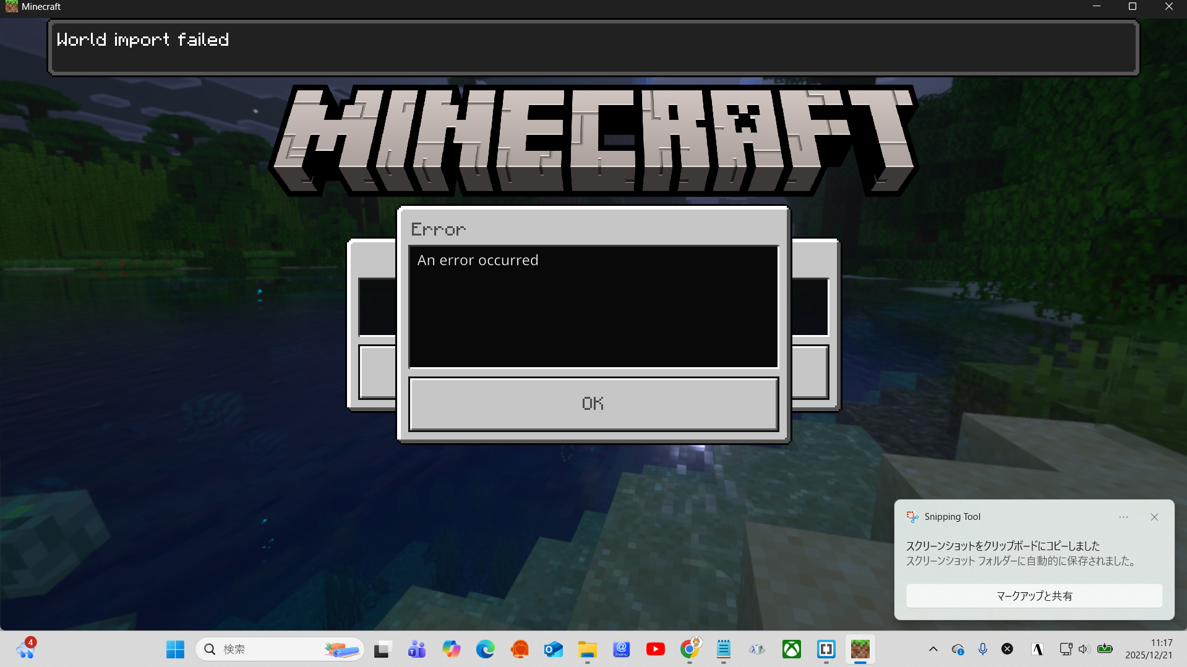Open the battery status icon
1187x667 pixels.
(1105, 649)
